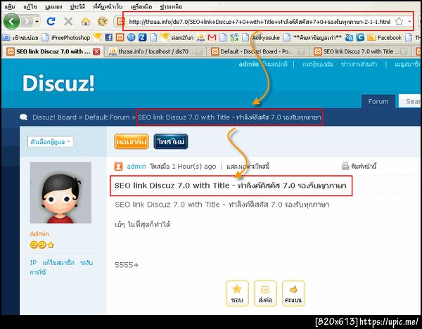The image size is (422, 329).
Task: Open the แฟ้ม menu
Action: (10, 6)
